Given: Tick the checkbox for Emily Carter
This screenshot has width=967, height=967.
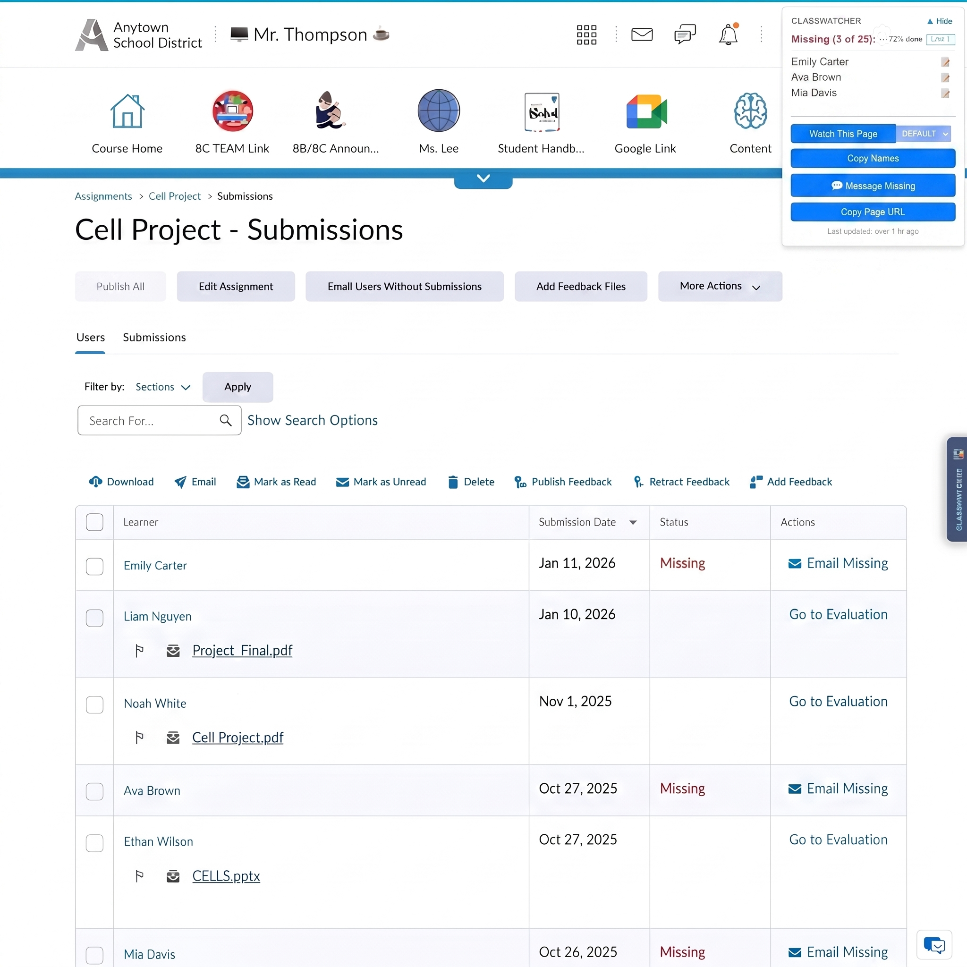Looking at the screenshot, I should tap(94, 566).
